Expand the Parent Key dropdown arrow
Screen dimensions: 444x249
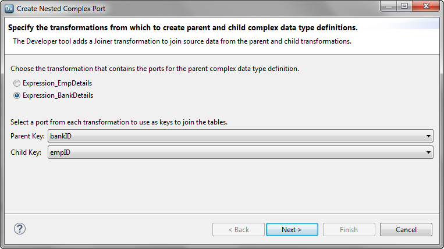tap(429, 137)
